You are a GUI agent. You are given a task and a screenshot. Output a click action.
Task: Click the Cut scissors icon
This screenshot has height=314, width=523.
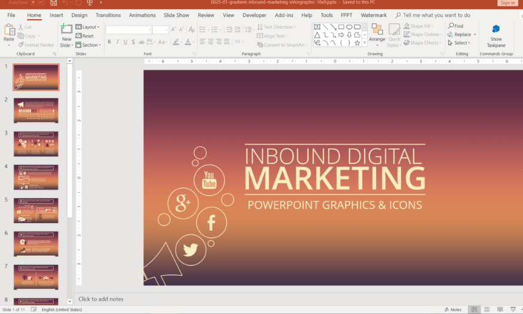[x=21, y=27]
